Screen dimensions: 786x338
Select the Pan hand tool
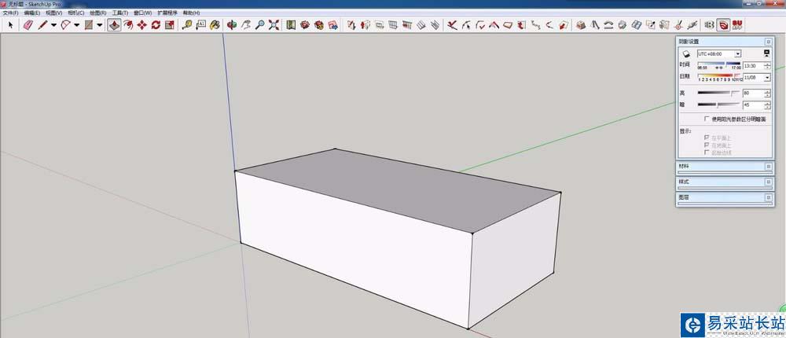click(245, 25)
